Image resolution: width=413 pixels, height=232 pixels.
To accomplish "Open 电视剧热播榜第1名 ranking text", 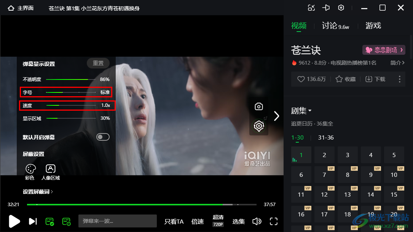I will (x=353, y=63).
